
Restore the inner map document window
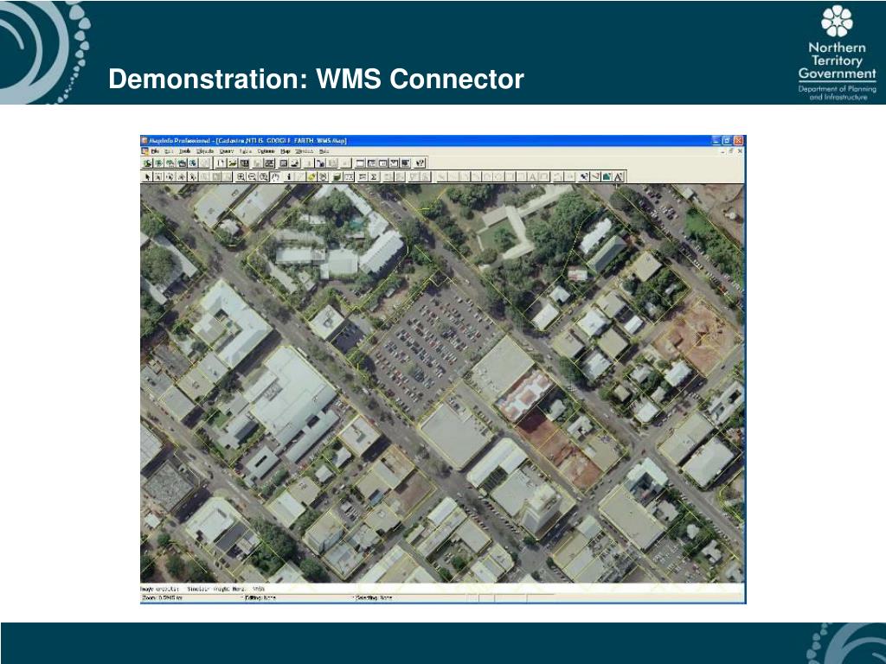(x=730, y=150)
